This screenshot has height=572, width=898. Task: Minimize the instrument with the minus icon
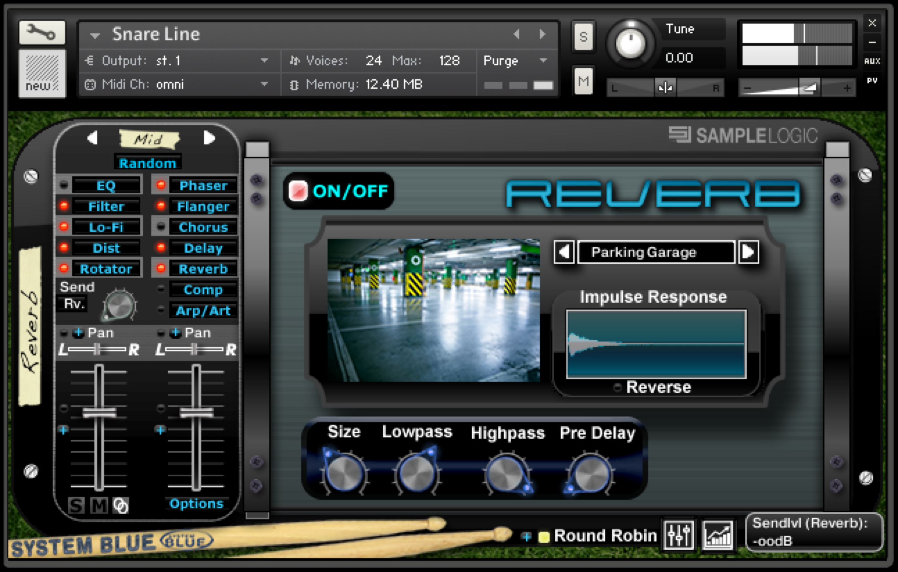(x=872, y=42)
